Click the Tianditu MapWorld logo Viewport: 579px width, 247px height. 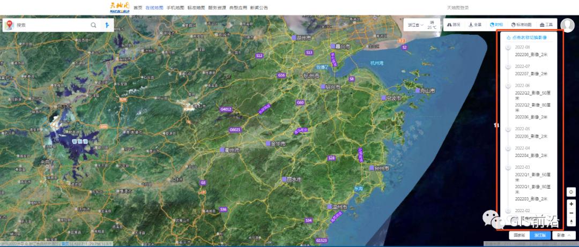pos(120,8)
